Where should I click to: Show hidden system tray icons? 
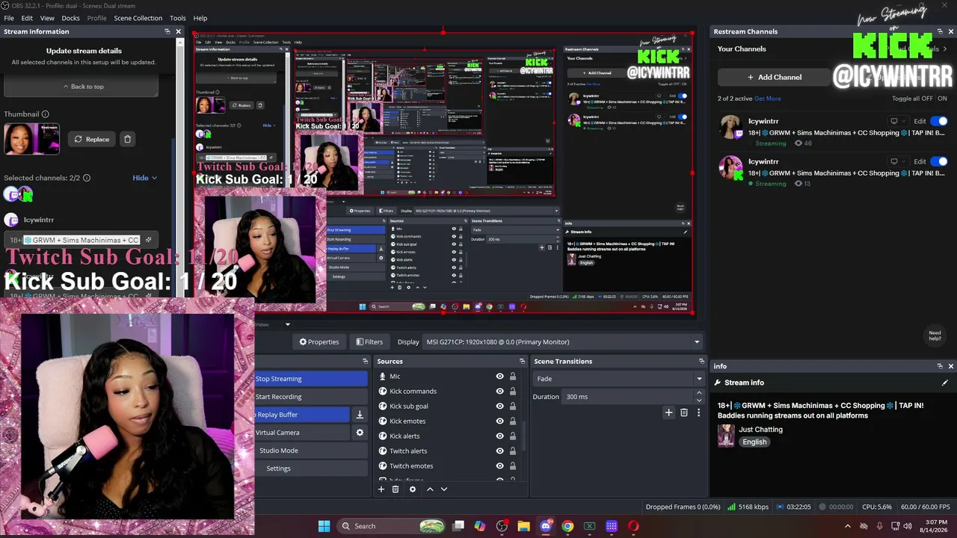848,526
